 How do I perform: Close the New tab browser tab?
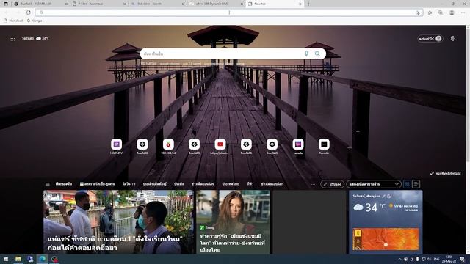coord(300,4)
